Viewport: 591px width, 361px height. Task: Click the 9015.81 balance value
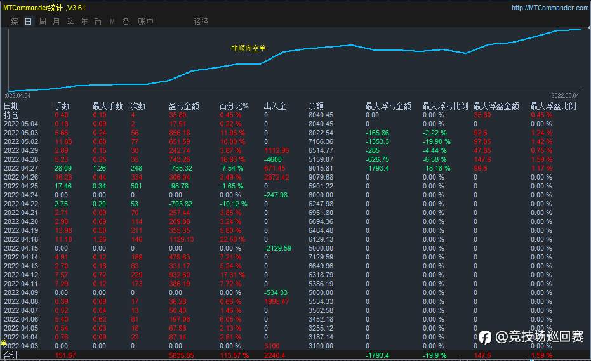321,168
